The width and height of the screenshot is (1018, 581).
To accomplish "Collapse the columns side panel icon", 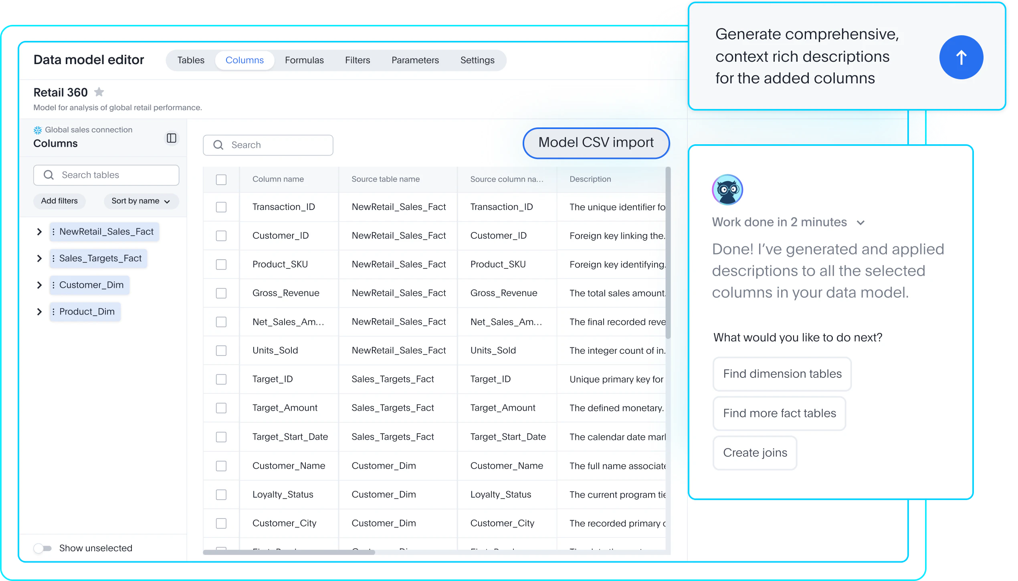I will pyautogui.click(x=172, y=138).
